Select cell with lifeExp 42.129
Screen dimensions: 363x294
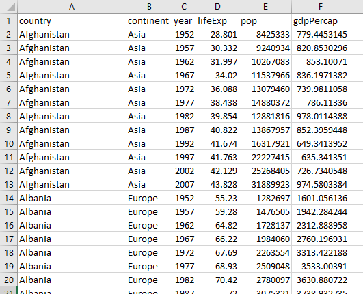tap(217, 171)
